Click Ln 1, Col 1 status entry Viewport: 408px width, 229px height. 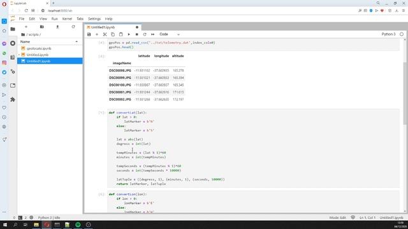tap(367, 218)
